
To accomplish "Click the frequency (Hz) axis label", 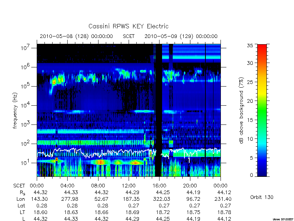I will (15, 110).
